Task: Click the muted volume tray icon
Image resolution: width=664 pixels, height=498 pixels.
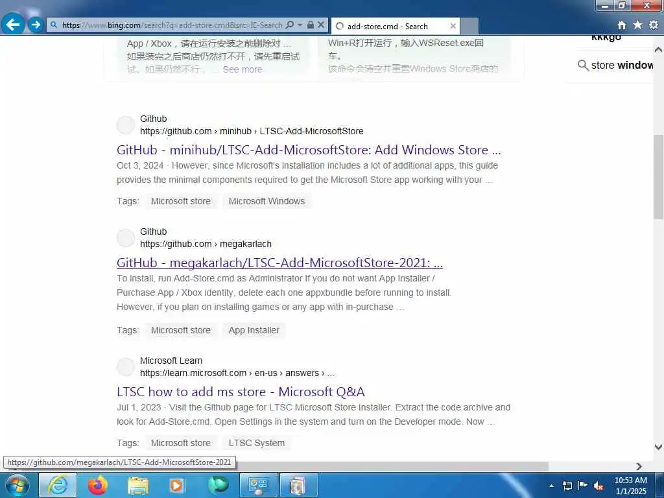Action: 599,486
